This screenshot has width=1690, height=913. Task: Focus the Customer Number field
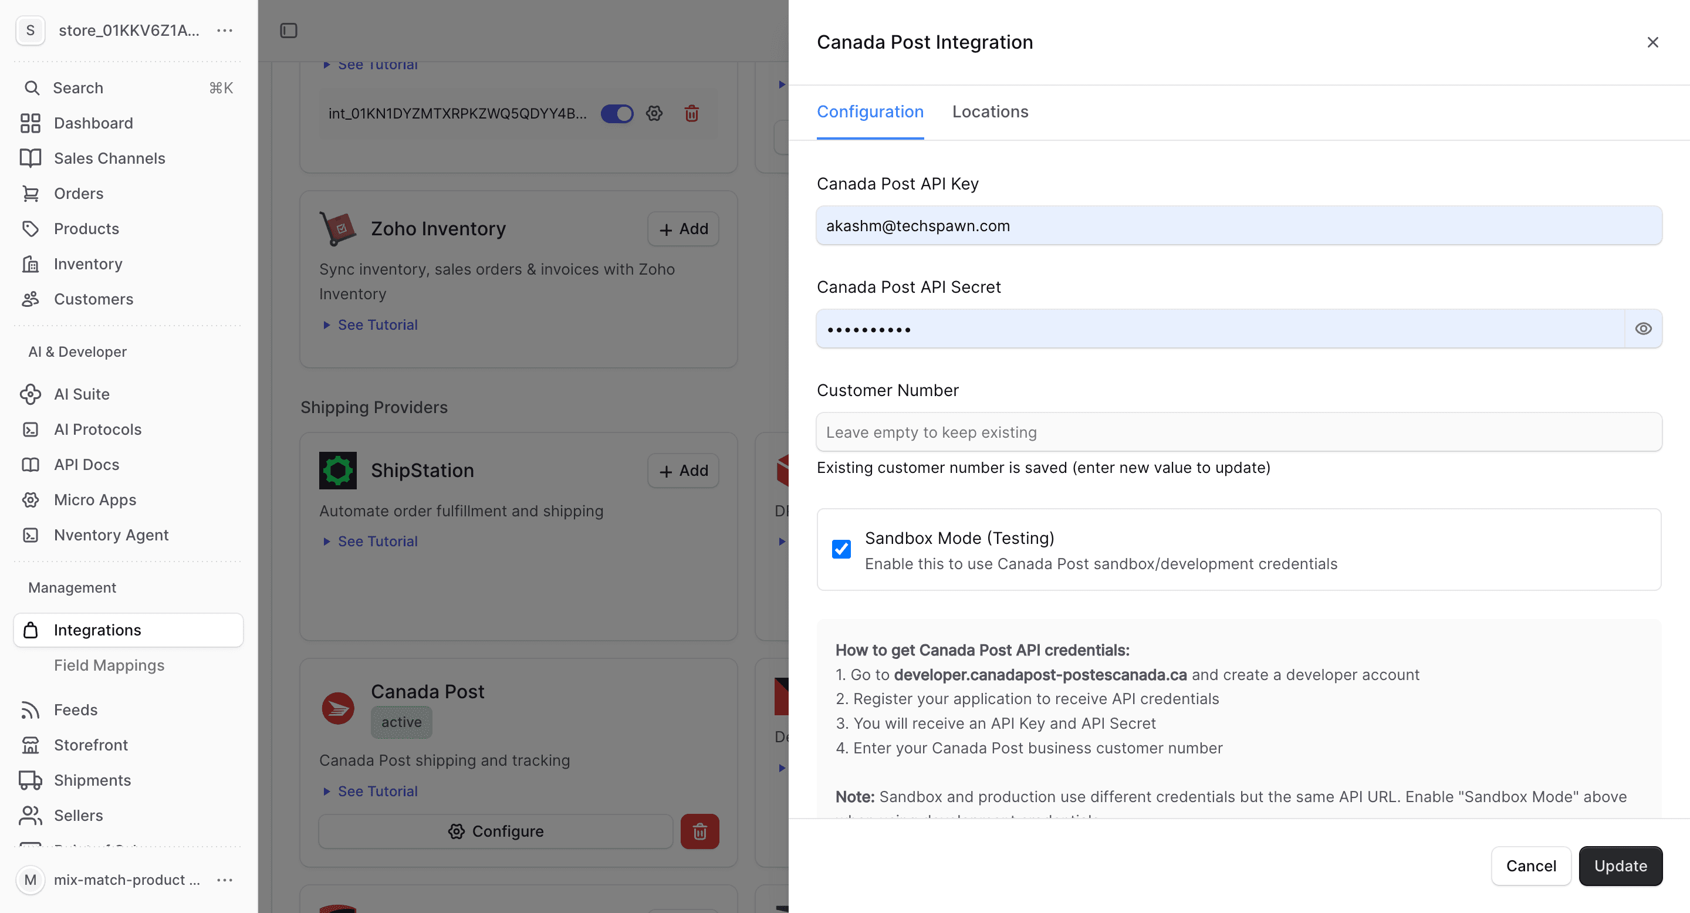pos(1239,432)
